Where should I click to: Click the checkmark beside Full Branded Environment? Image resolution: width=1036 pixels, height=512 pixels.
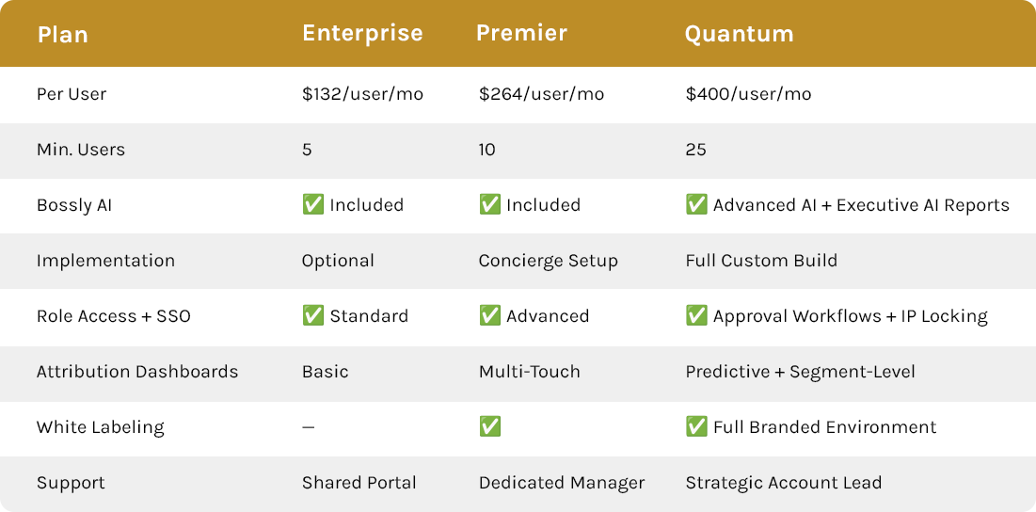[x=696, y=426]
